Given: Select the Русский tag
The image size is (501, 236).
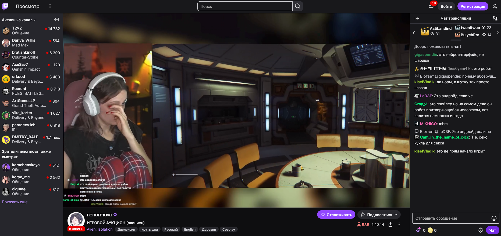Looking at the screenshot, I should (171, 229).
